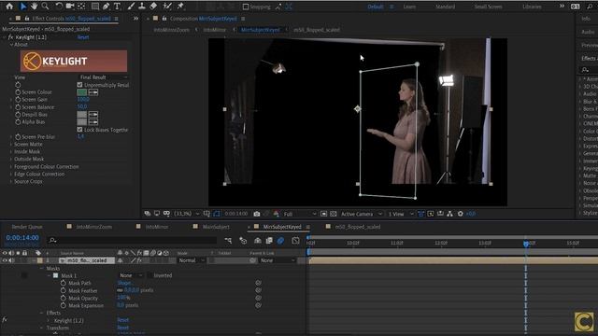Select the Pen tool
Image resolution: width=598 pixels, height=336 pixels.
pyautogui.click(x=106, y=7)
